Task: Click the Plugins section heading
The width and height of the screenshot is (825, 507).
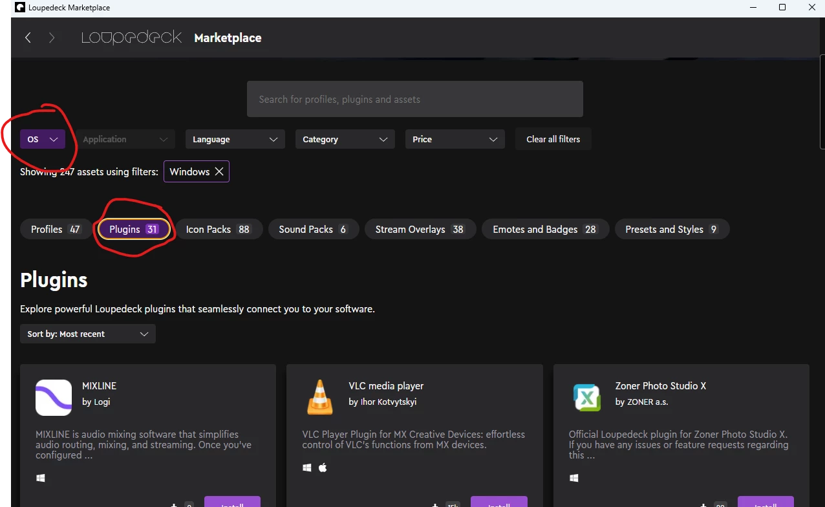Action: tap(54, 280)
